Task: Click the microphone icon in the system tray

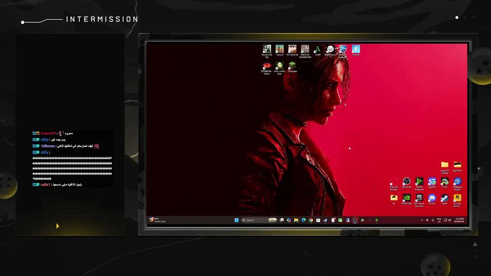Action: (433, 220)
